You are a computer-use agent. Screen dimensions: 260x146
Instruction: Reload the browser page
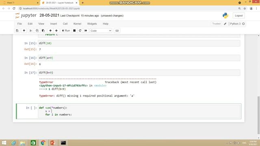pos(14,9)
